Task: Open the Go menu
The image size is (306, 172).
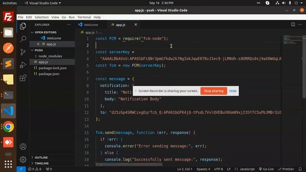Action: [x=64, y=17]
